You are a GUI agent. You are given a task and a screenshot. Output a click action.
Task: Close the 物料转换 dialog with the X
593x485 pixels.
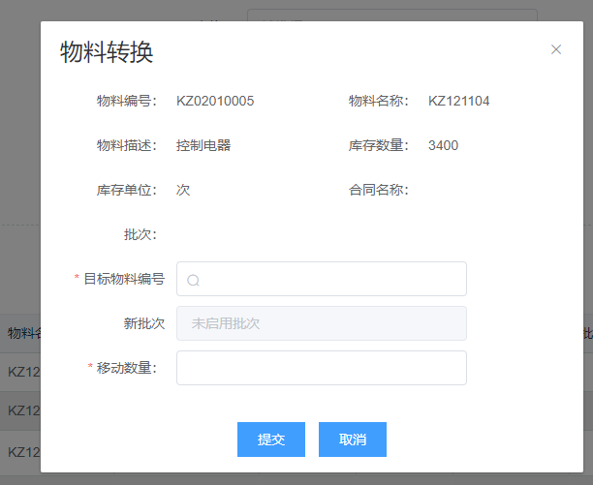556,49
